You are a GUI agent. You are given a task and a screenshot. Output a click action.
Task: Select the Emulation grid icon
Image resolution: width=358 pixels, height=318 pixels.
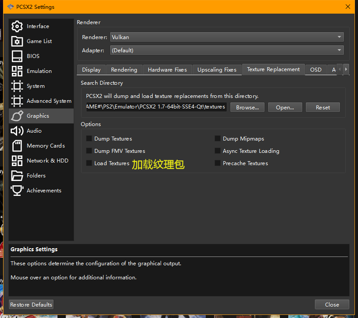(x=17, y=71)
